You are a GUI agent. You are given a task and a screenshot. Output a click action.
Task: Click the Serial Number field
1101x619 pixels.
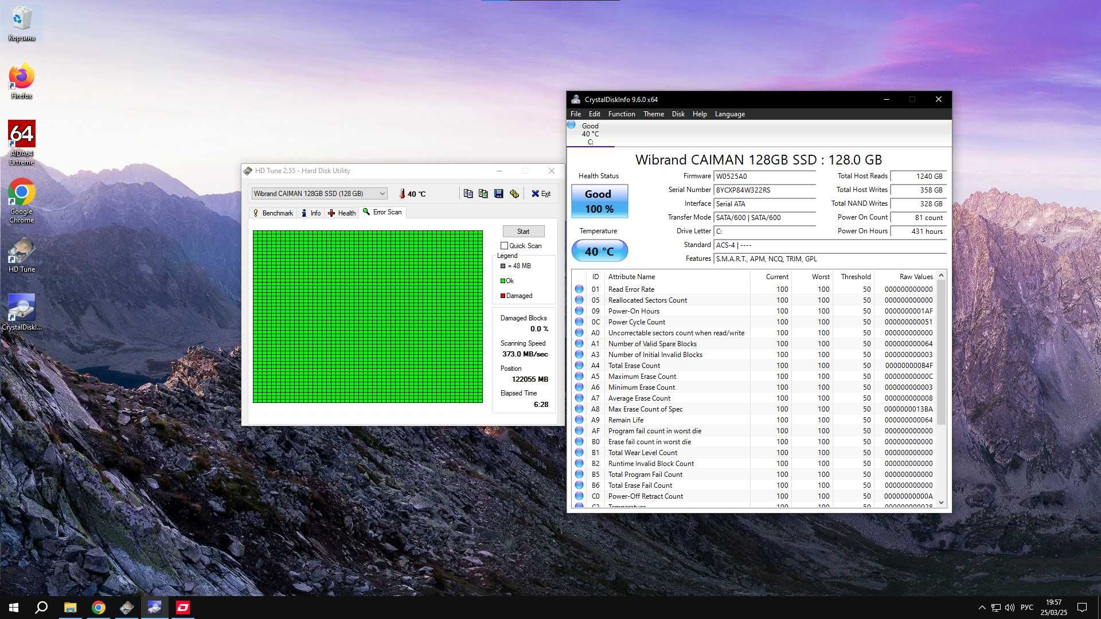click(764, 190)
